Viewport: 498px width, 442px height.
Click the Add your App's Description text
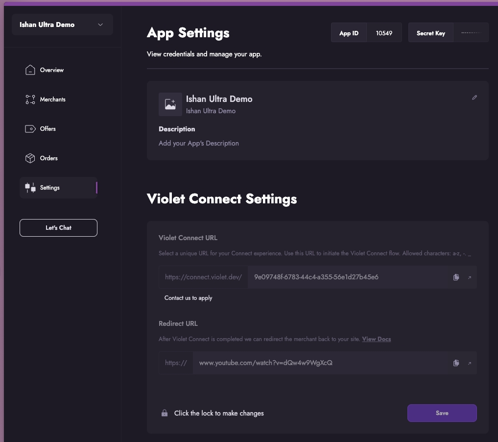tap(198, 143)
